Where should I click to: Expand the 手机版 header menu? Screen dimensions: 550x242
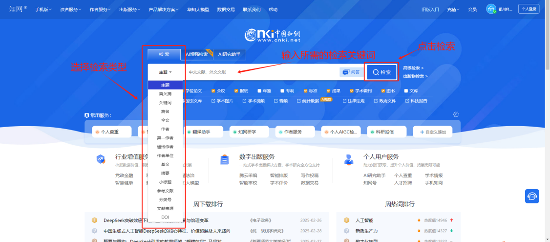[43, 9]
